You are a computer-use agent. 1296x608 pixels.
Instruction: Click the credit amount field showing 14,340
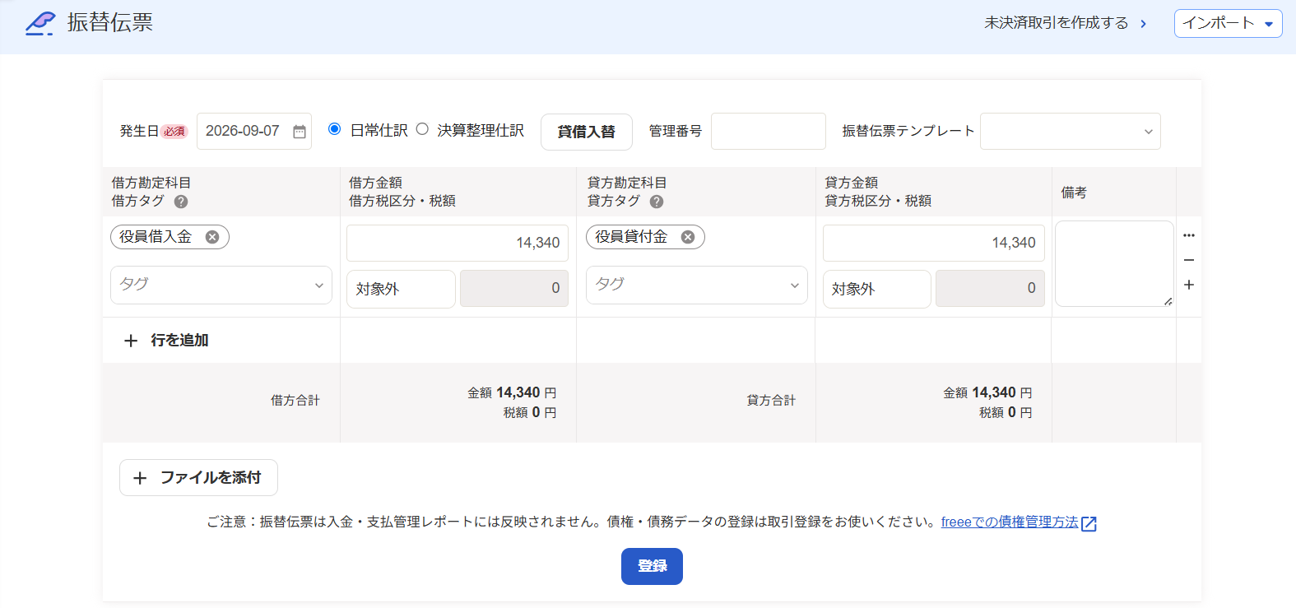(x=934, y=243)
